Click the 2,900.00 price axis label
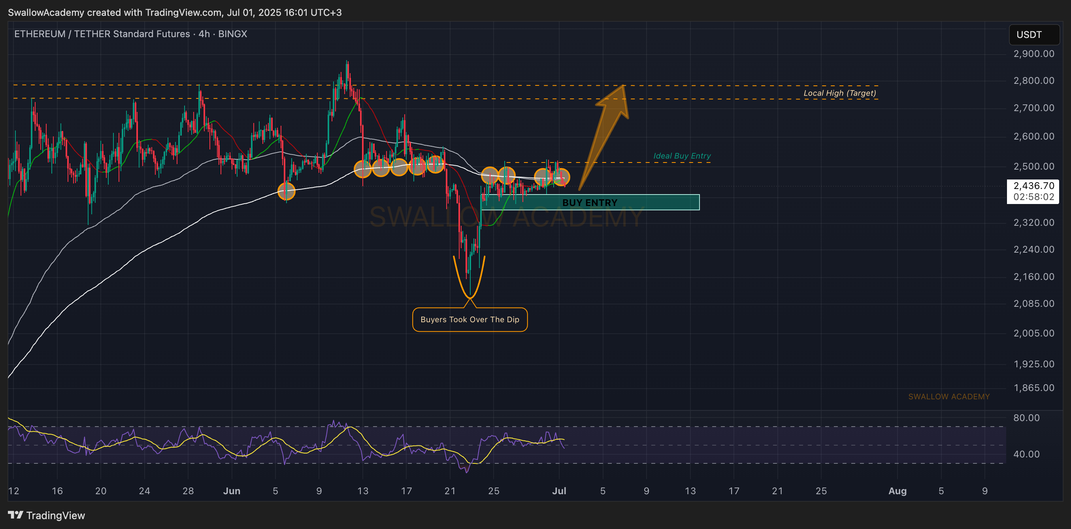The image size is (1071, 529). [1033, 54]
